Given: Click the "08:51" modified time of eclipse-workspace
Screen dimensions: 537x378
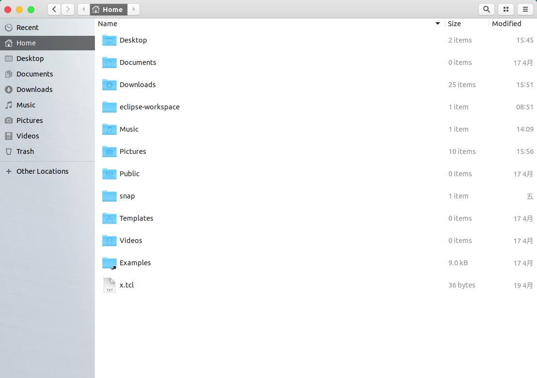Looking at the screenshot, I should coord(525,107).
